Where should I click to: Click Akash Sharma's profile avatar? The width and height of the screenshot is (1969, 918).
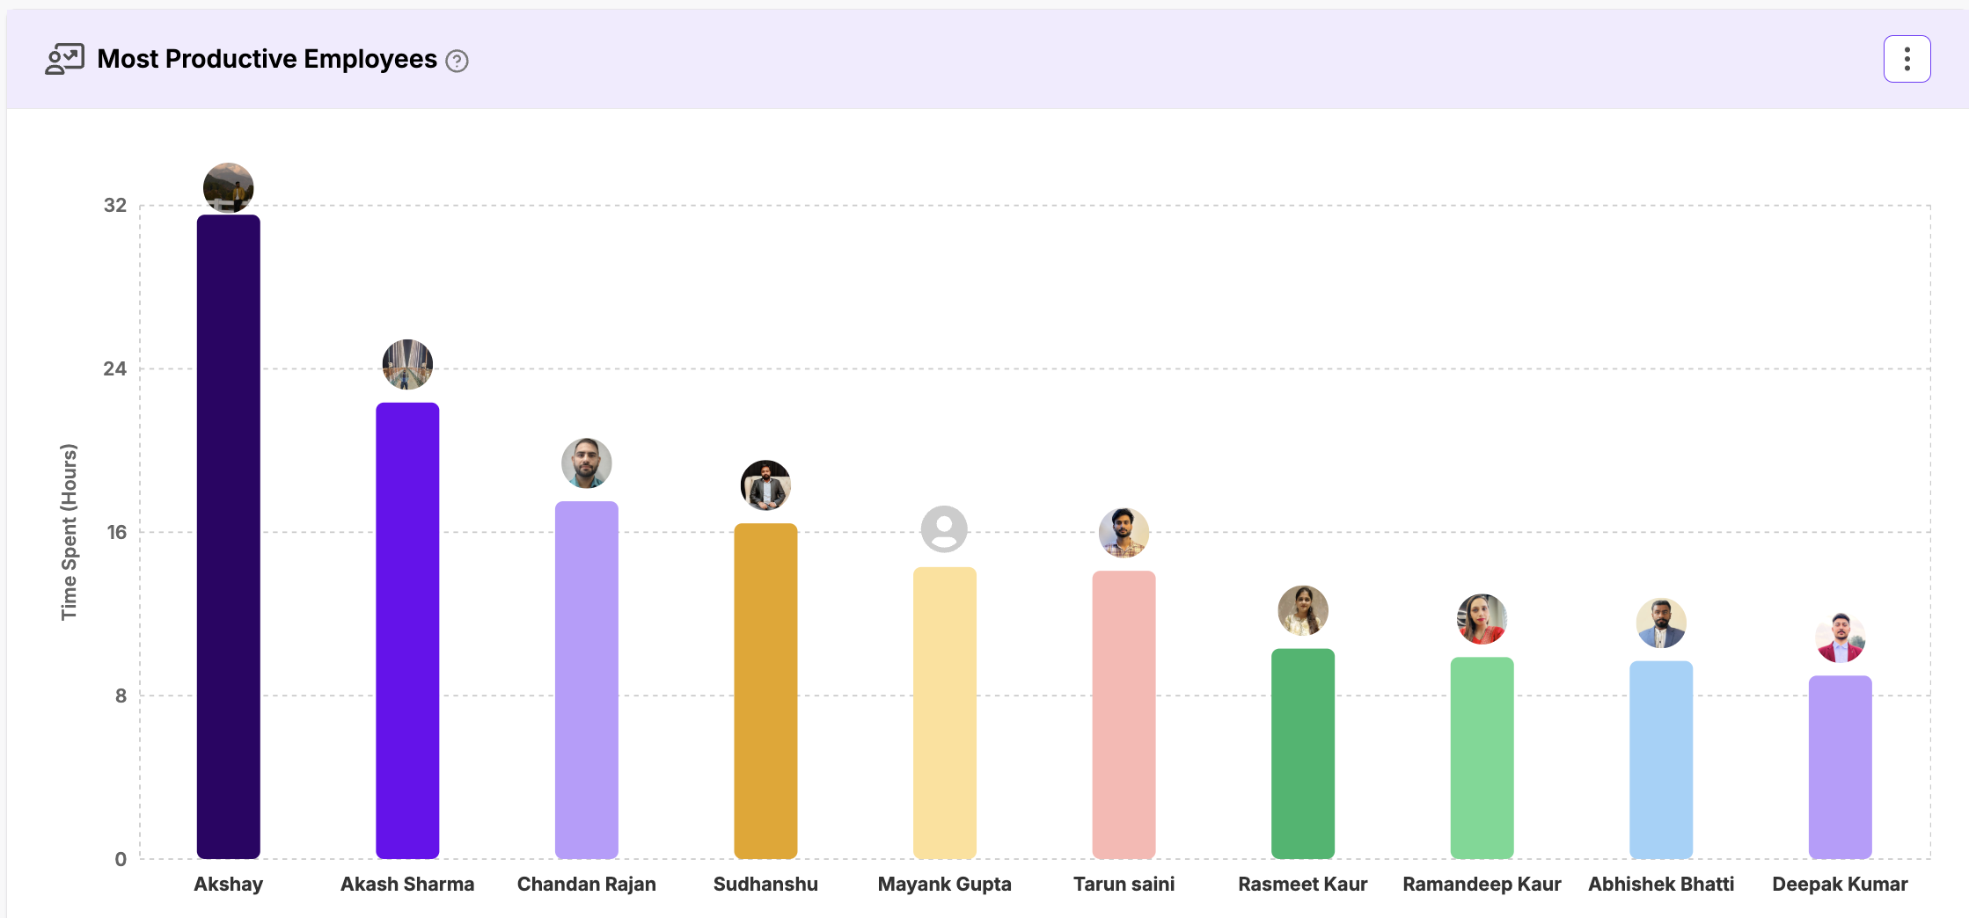click(407, 364)
